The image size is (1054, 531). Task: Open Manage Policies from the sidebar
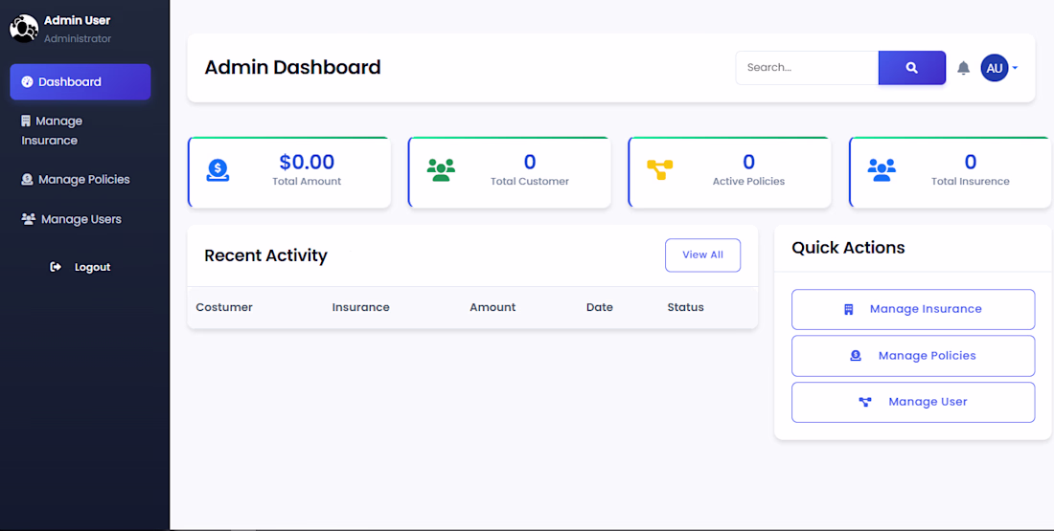(80, 179)
